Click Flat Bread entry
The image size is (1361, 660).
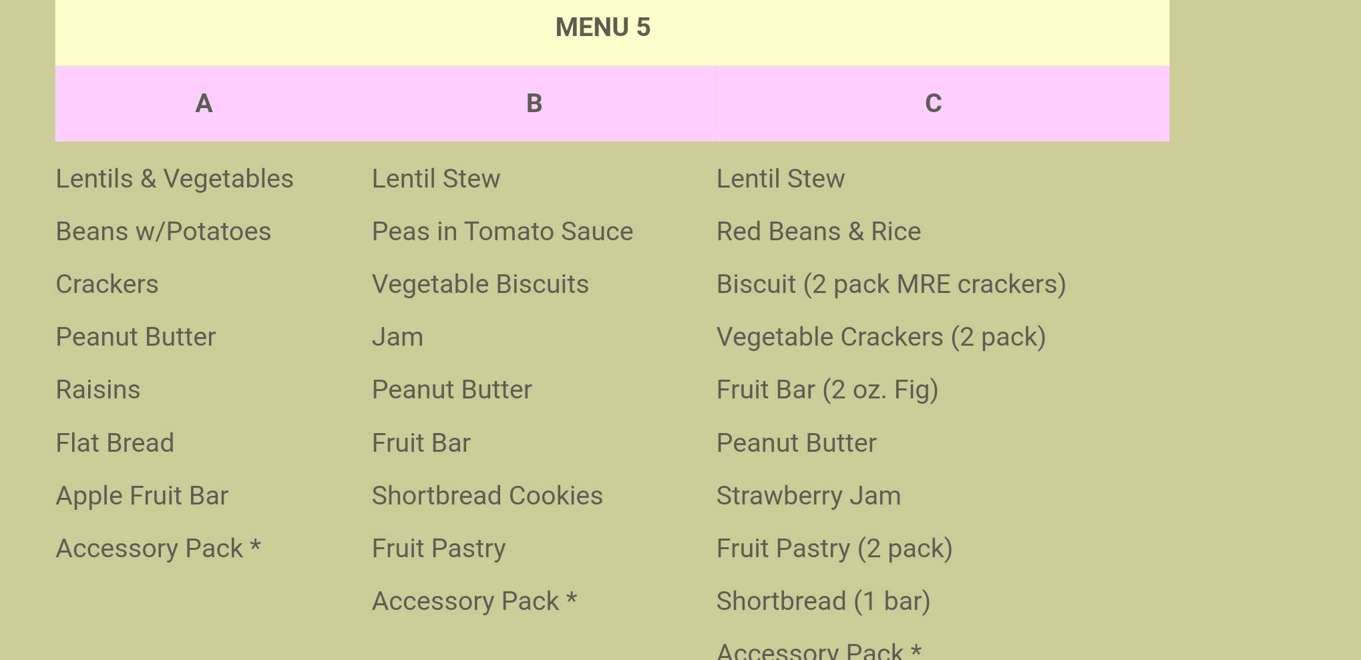pos(115,443)
